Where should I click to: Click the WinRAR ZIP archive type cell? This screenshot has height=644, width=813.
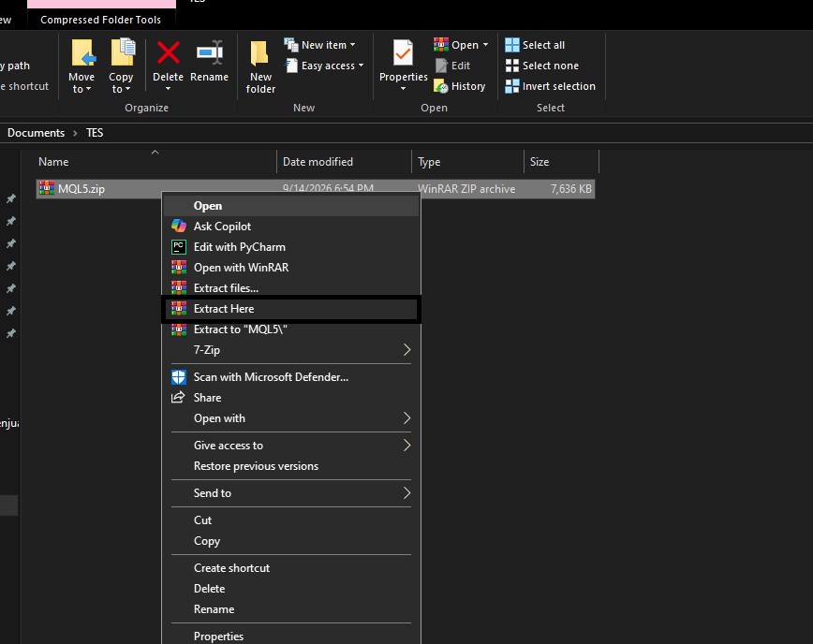[x=466, y=188]
